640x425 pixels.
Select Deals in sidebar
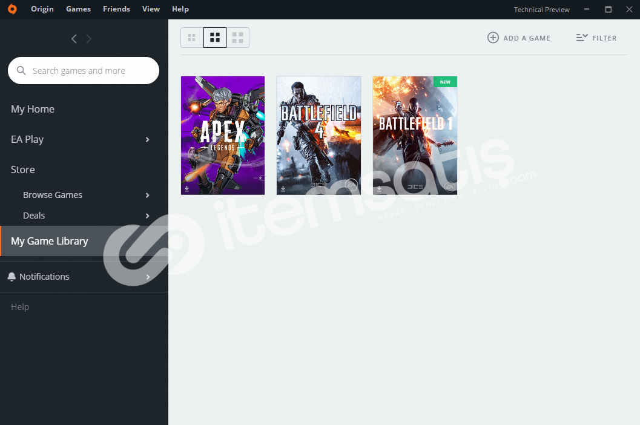(34, 215)
